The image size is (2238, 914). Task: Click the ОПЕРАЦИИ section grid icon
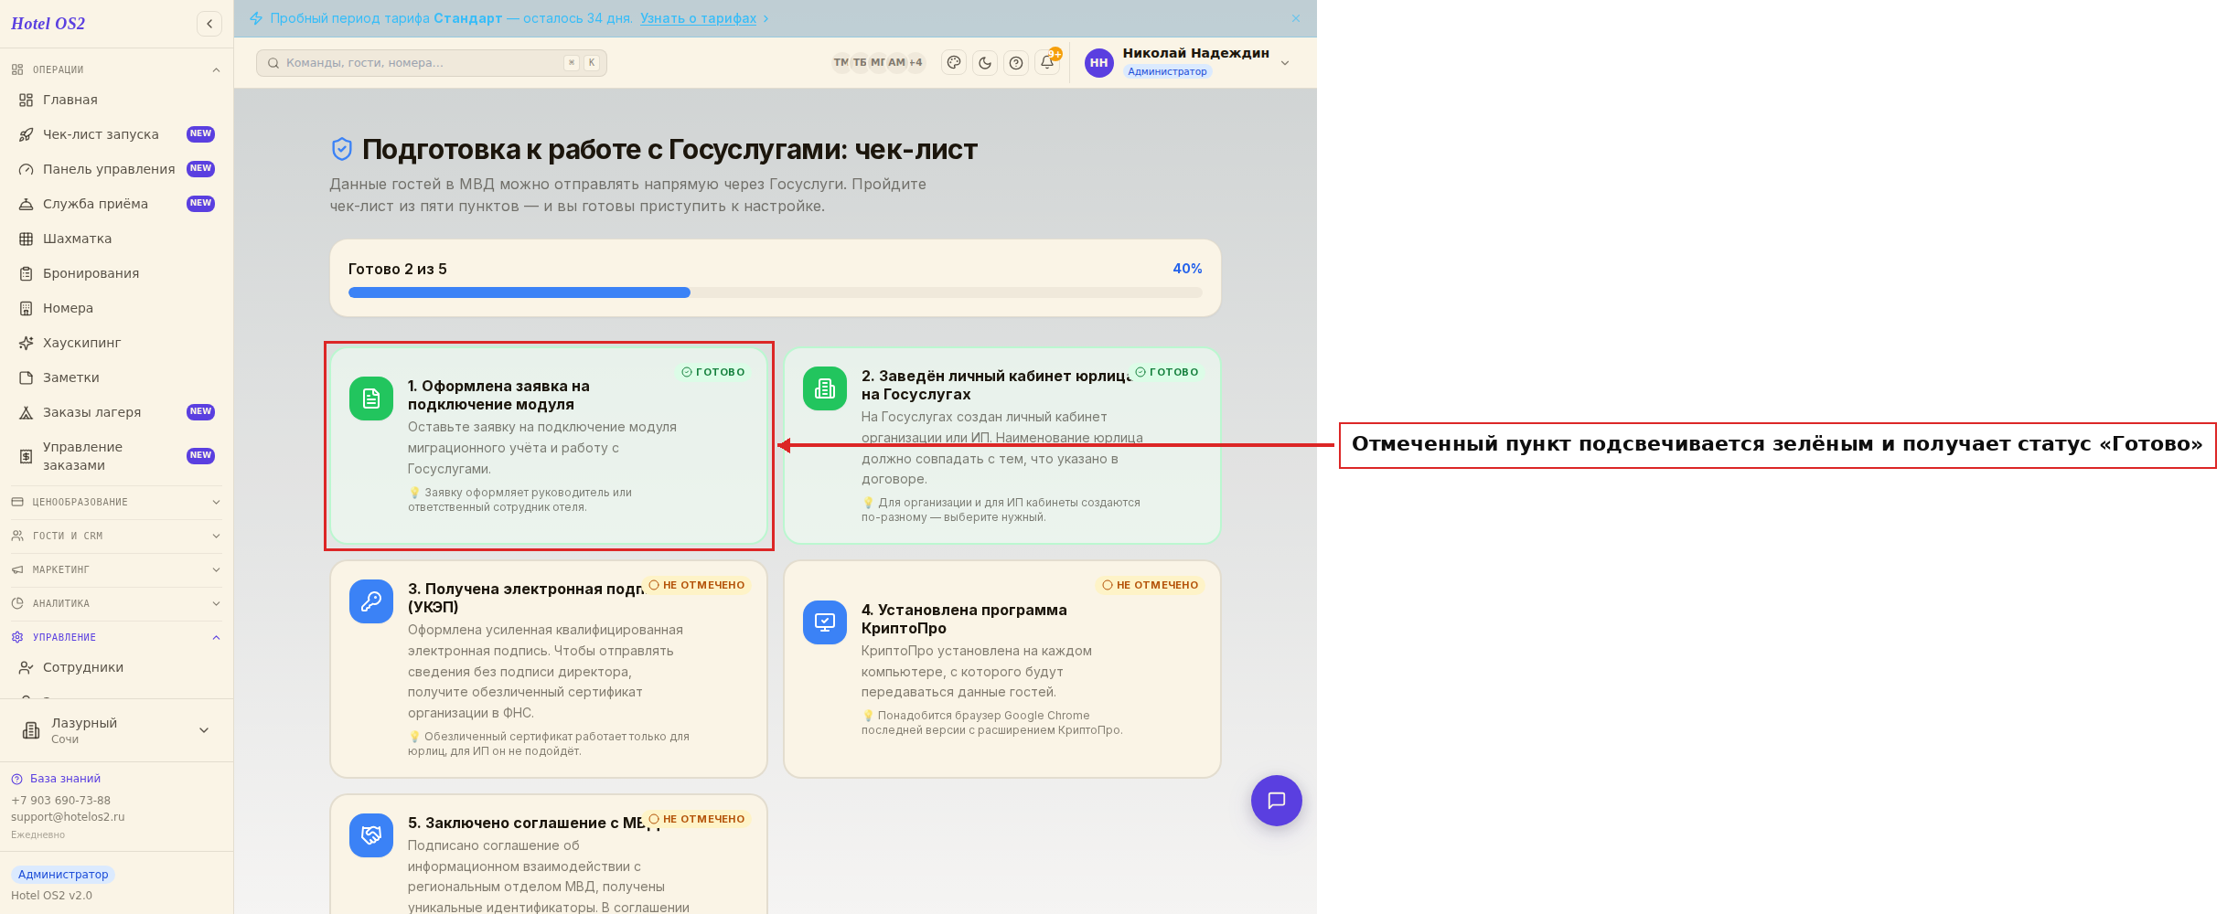[17, 69]
